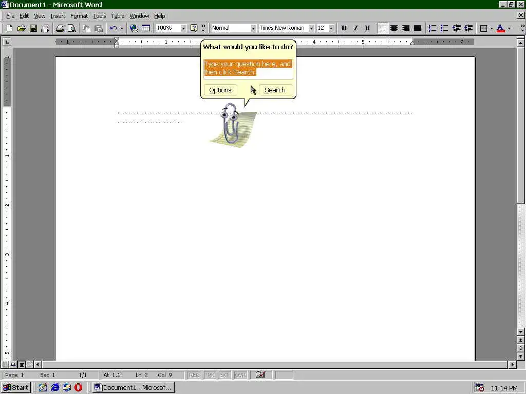
Task: Open the Font name dropdown
Action: point(311,28)
